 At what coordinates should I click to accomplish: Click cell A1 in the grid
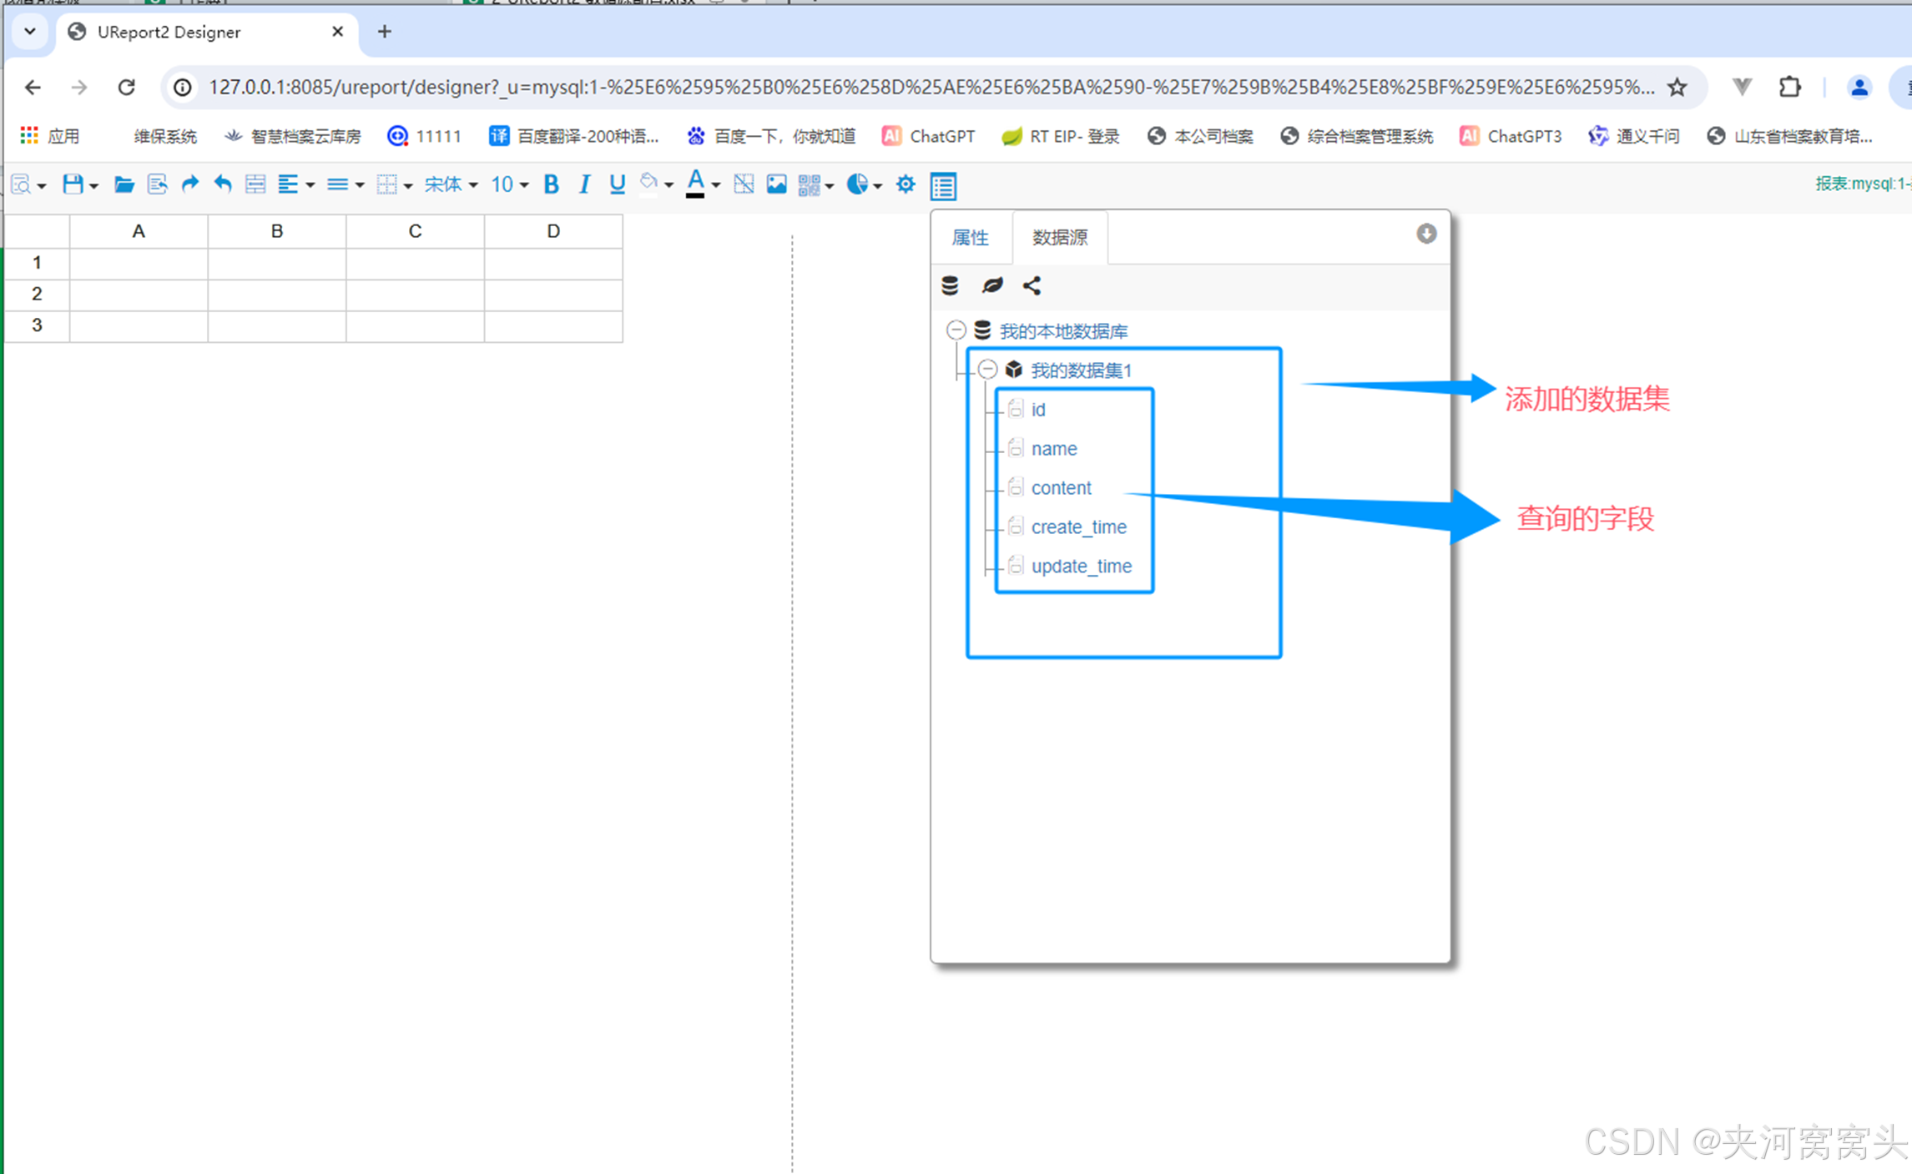[139, 263]
